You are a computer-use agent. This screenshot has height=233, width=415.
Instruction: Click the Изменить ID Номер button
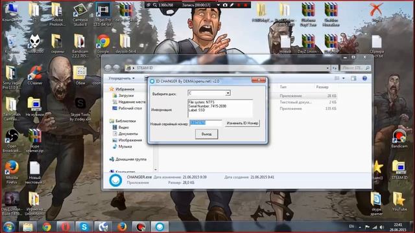242,123
